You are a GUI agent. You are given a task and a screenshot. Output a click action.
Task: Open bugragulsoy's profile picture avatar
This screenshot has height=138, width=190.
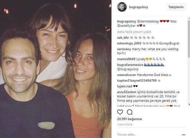(x=122, y=7)
